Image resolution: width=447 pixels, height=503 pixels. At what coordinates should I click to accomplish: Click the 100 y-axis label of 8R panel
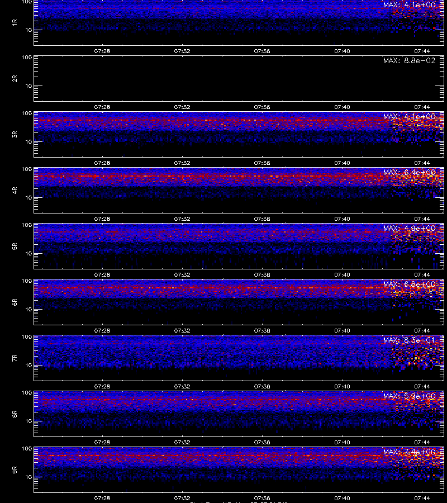tap(27, 393)
